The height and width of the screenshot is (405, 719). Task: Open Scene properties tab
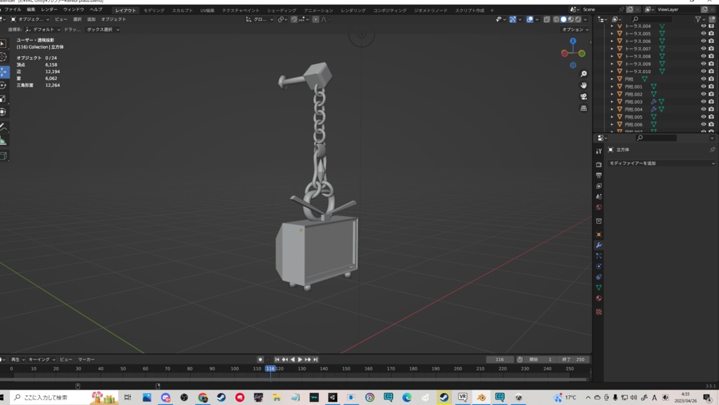598,196
